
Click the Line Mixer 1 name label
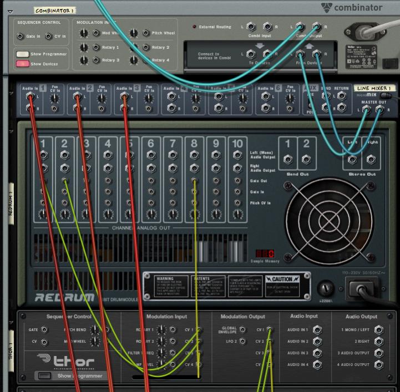click(x=374, y=88)
